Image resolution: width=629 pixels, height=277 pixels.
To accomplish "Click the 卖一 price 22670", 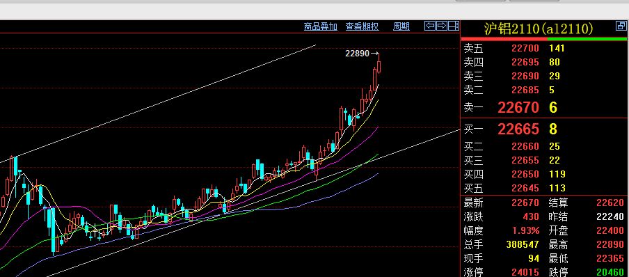I will [x=518, y=108].
